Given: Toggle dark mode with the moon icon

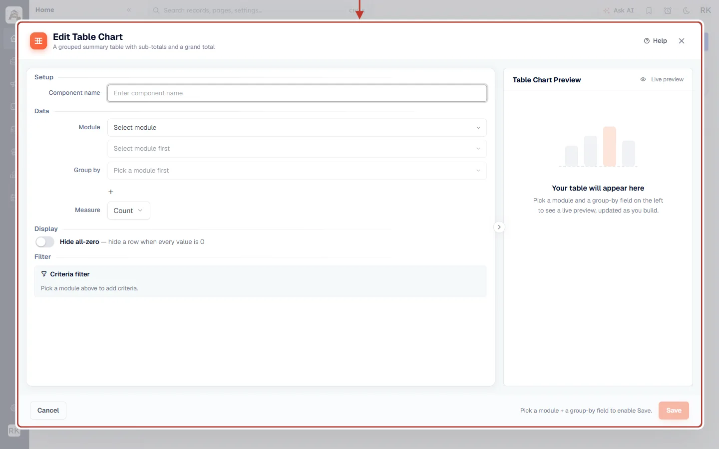Looking at the screenshot, I should tap(687, 10).
